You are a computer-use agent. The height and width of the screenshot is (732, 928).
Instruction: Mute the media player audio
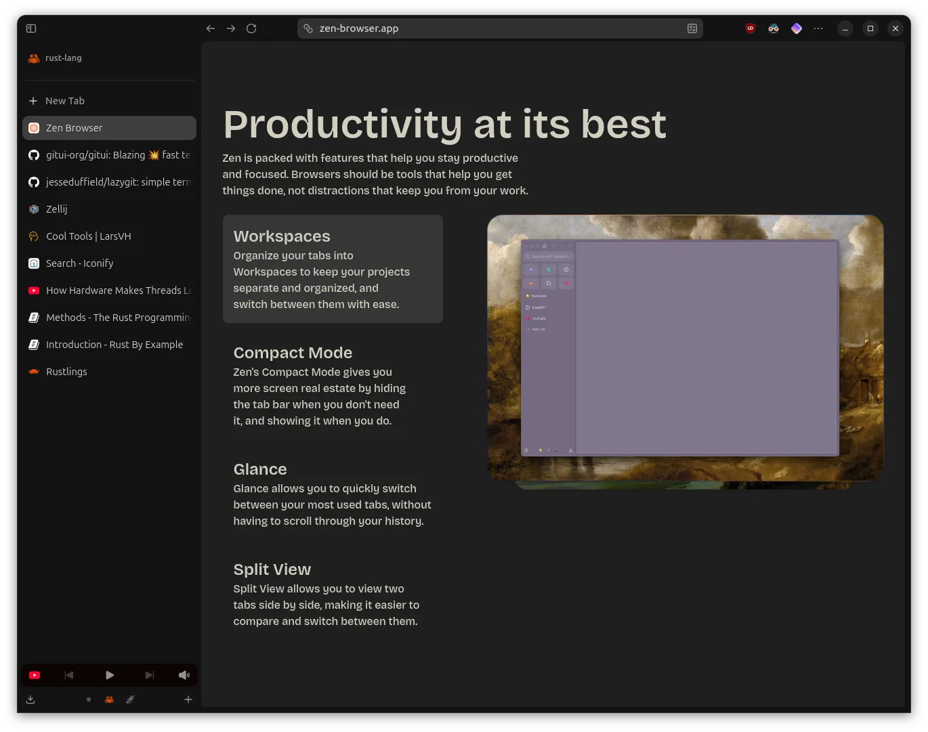184,675
